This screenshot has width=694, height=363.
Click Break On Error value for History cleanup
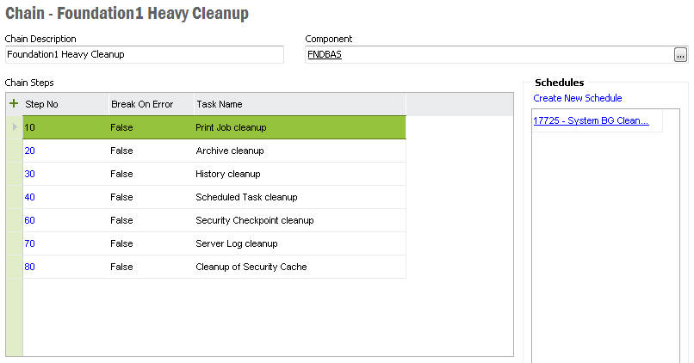coord(121,174)
